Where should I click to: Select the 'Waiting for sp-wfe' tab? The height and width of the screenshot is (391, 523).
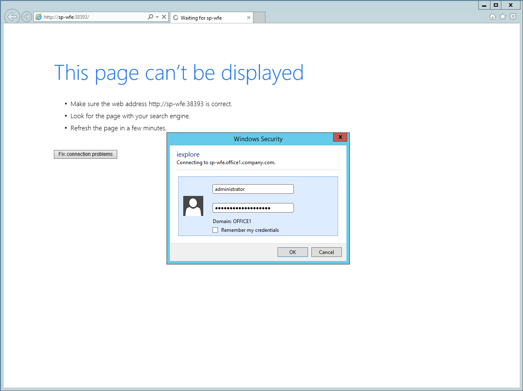tap(211, 18)
